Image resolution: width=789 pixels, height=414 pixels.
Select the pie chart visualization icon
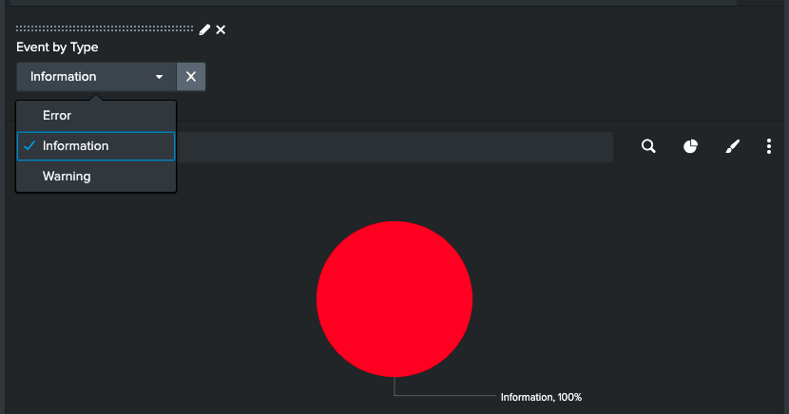tap(690, 146)
